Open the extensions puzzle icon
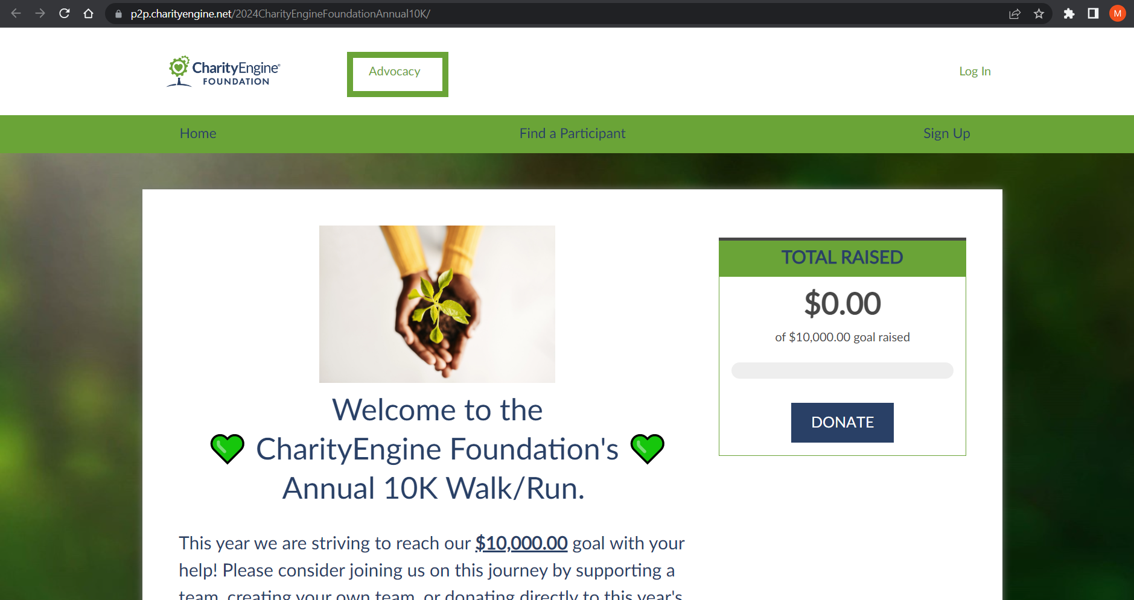This screenshot has width=1134, height=600. (1069, 13)
